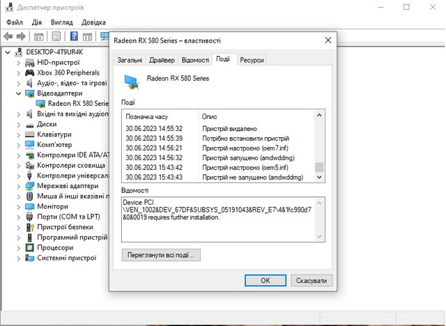Expand the HID-пристрої category
446x326 pixels.
(x=19, y=63)
